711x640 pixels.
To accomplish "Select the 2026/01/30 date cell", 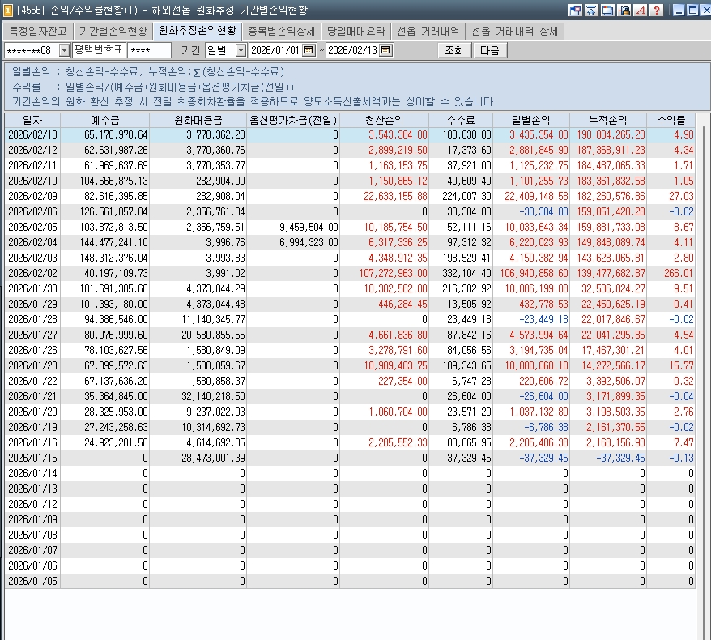I will pyautogui.click(x=32, y=289).
